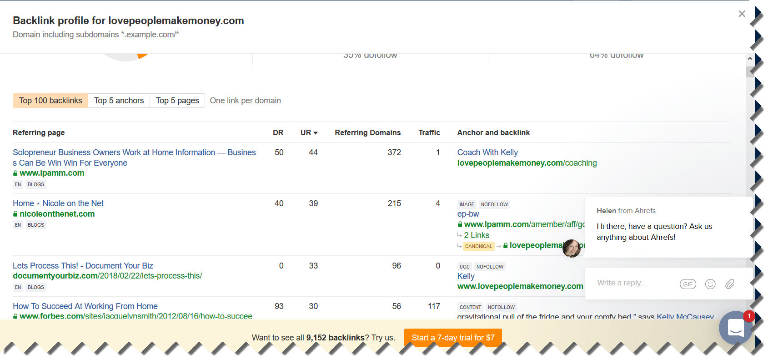Select the Top 100 backlinks tab
The height and width of the screenshot is (360, 768).
[50, 101]
